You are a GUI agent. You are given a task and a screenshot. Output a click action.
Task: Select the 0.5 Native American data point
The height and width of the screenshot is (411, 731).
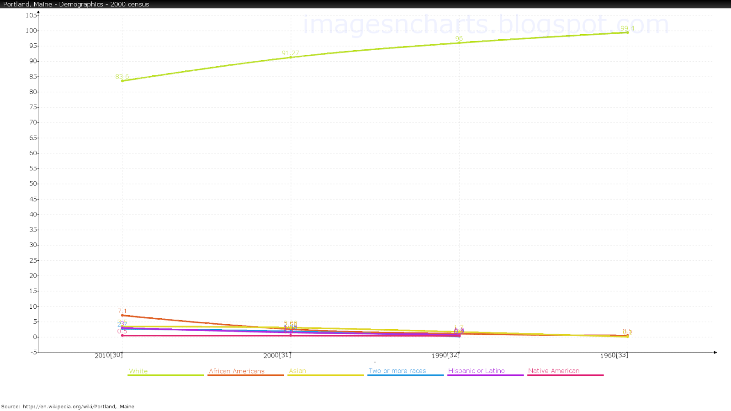[122, 336]
